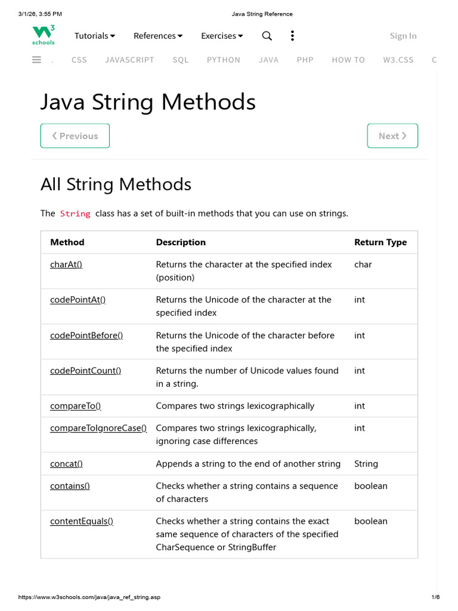Click the Previous page button
The width and height of the screenshot is (458, 611).
[75, 135]
